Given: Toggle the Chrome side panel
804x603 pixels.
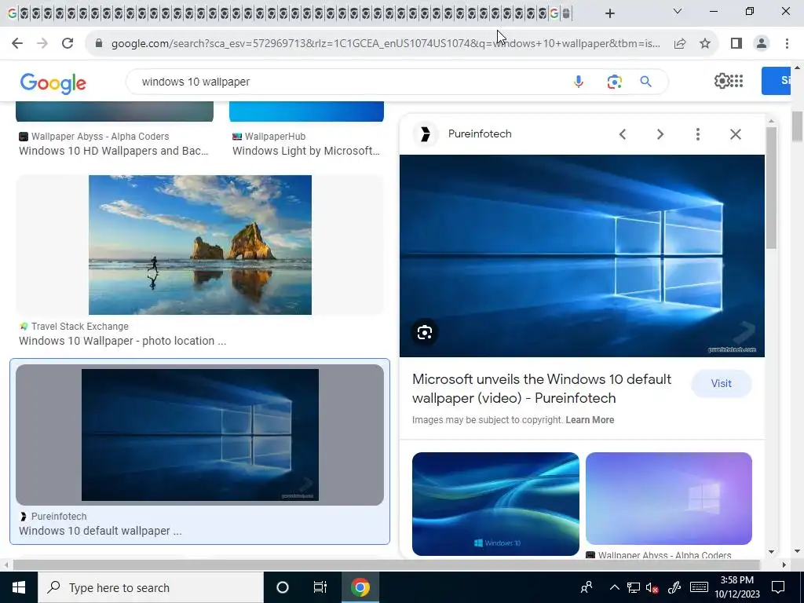Looking at the screenshot, I should click(736, 44).
